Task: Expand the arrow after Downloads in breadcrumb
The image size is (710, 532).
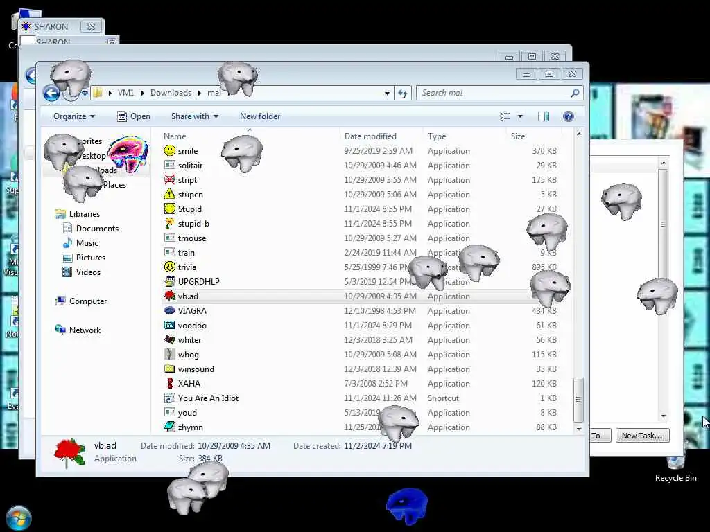Action: [199, 93]
